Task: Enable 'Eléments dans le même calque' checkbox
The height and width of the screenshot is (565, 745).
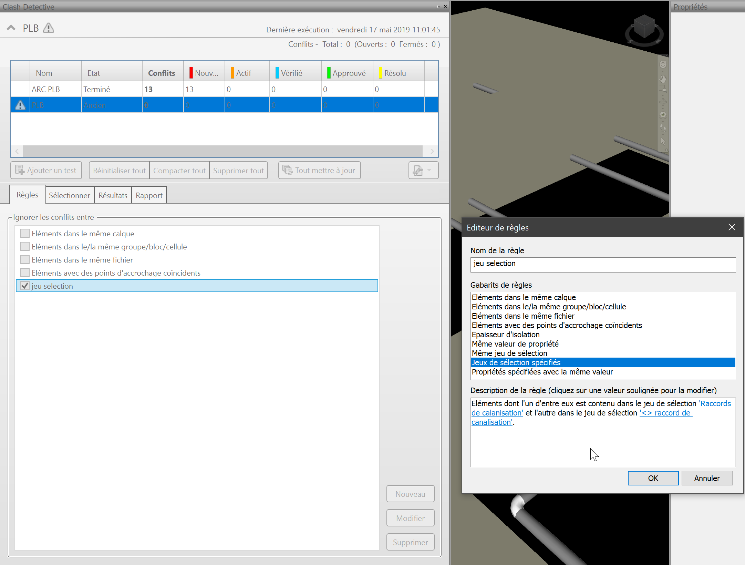Action: [24, 233]
